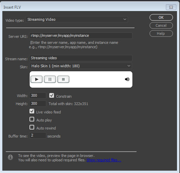
Task: Click the pause button in skin preview
Action: coord(50,79)
